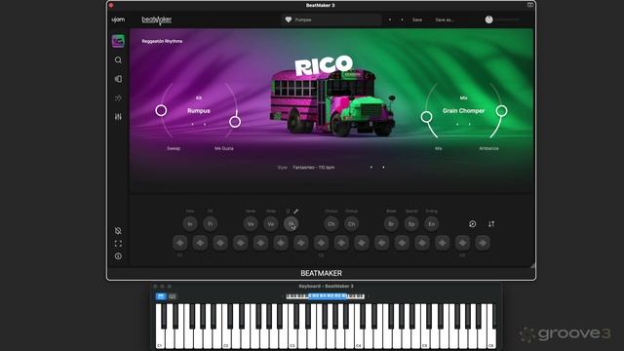624x351 pixels.
Task: Trigger the Breakdown (Br) pad
Action: 392,224
